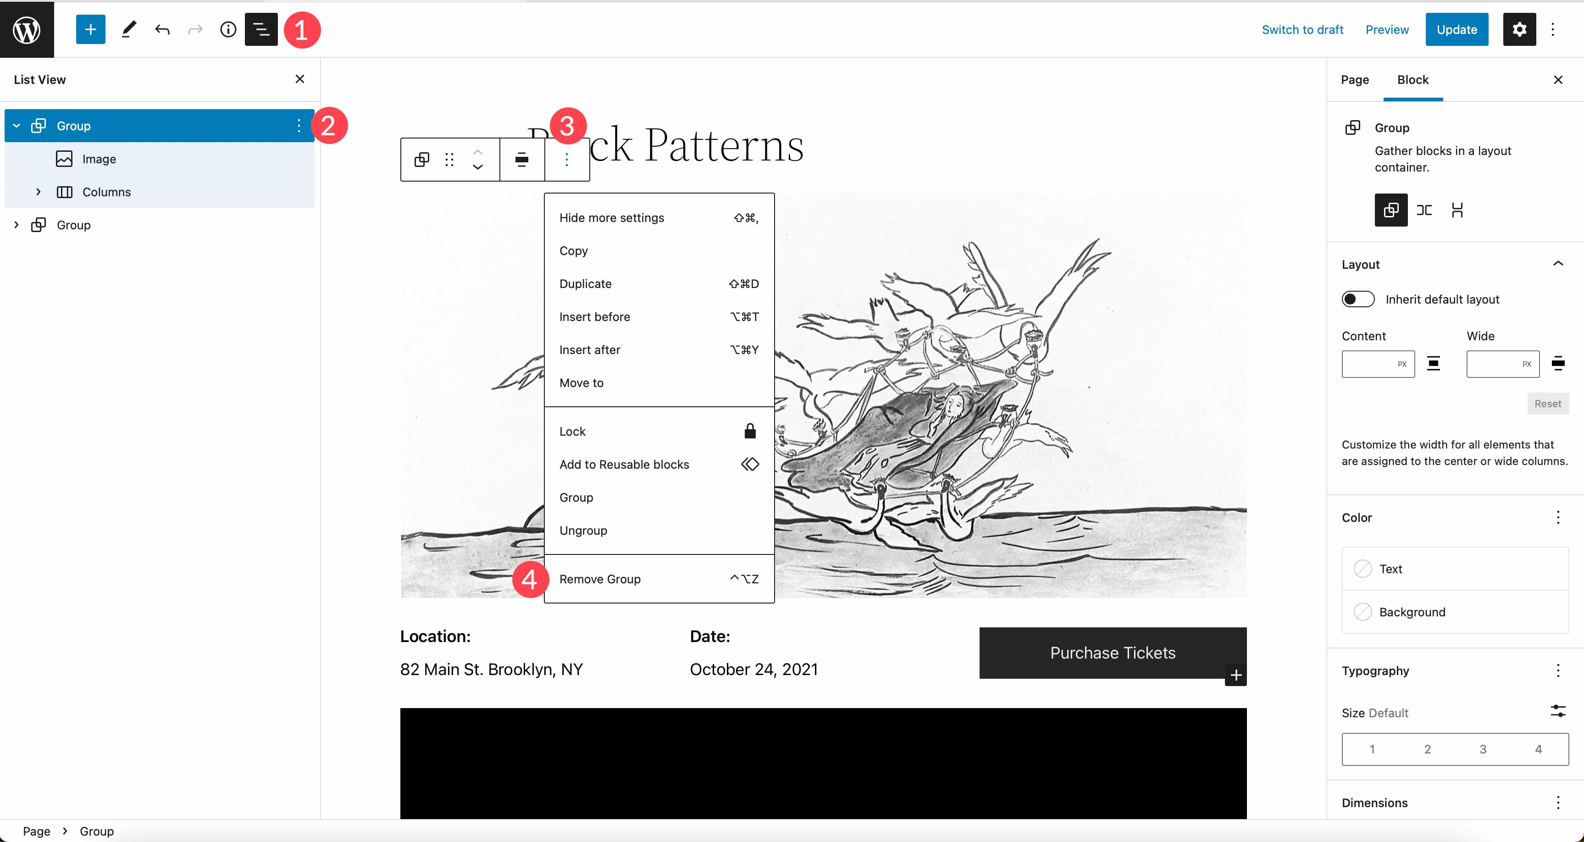Click the Text color swatch in Color section
Image resolution: width=1584 pixels, height=842 pixels.
(x=1362, y=569)
